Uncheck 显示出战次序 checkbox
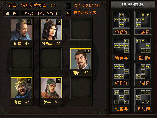The image size is (157, 118). (68, 13)
